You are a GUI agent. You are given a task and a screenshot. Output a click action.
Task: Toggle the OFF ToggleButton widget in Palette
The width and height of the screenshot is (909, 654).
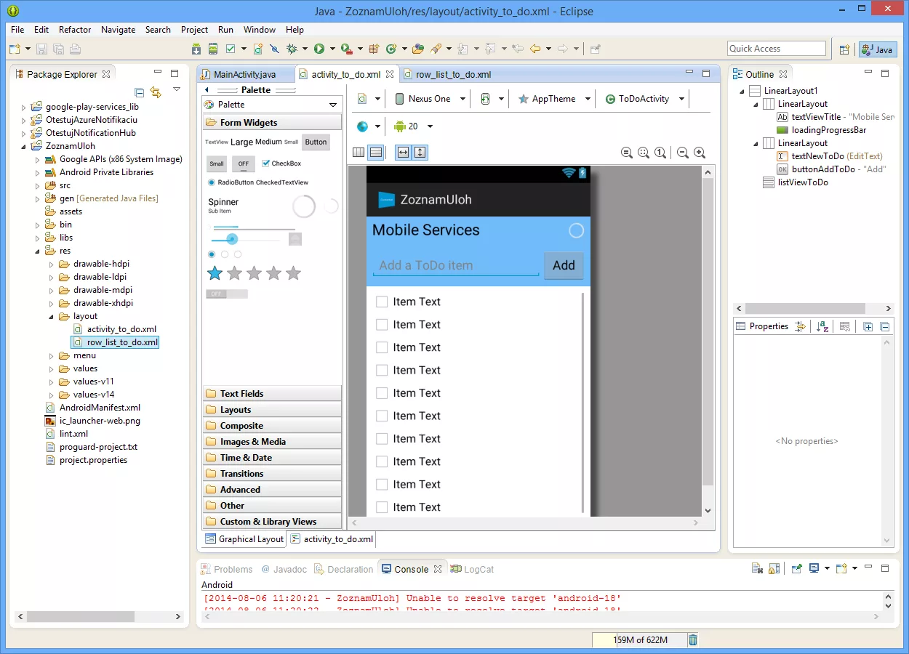point(244,163)
